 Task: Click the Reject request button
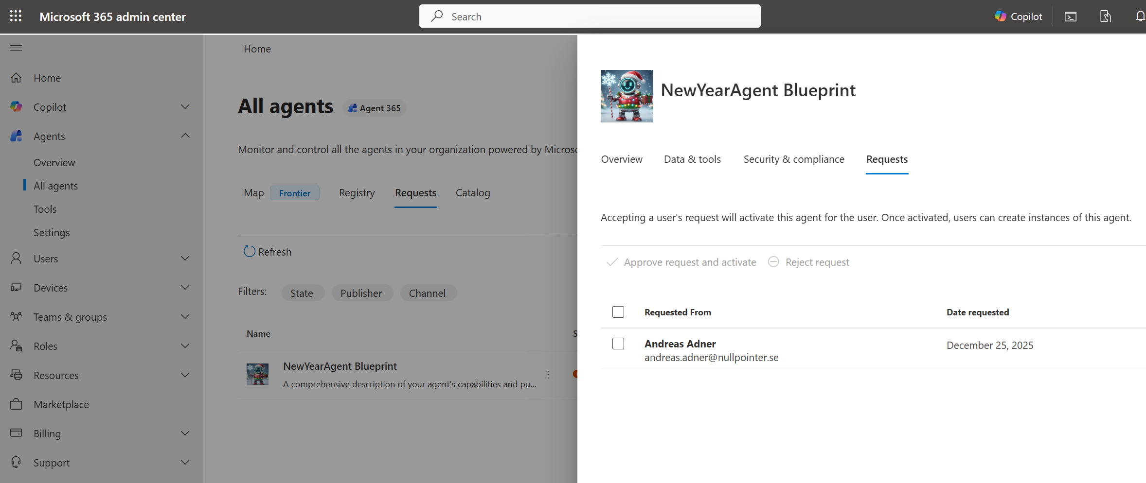(x=808, y=262)
